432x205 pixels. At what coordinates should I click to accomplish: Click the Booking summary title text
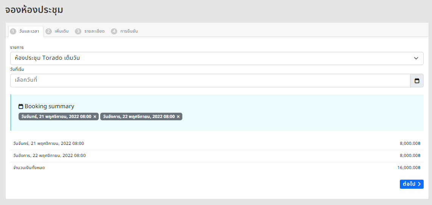49,106
